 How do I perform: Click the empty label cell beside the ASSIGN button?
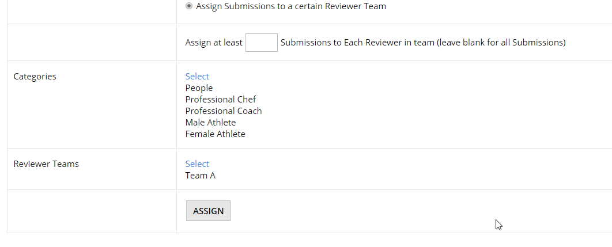[92, 211]
